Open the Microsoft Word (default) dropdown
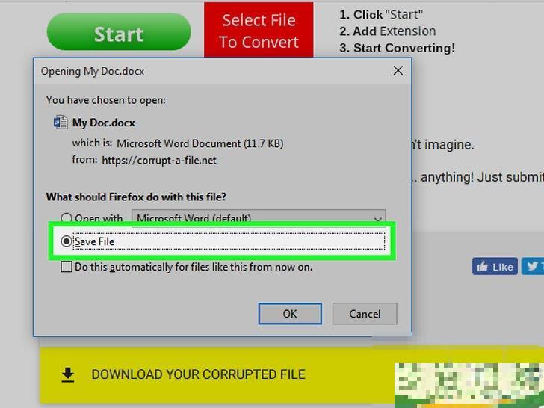Viewport: 544px width, 408px height. 258,218
